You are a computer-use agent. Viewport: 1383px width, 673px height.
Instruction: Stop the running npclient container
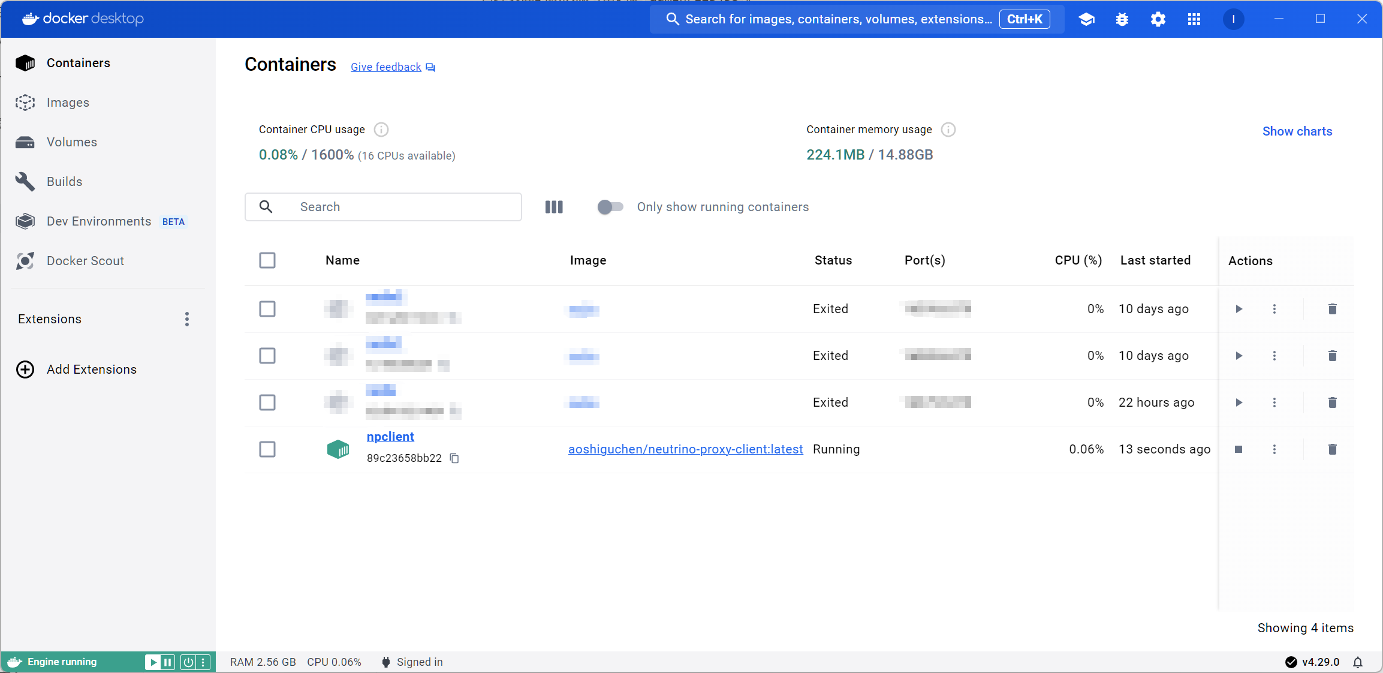(x=1239, y=449)
